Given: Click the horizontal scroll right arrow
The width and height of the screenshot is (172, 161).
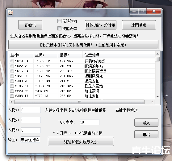Looking at the screenshot, I should pyautogui.click(x=152, y=102).
